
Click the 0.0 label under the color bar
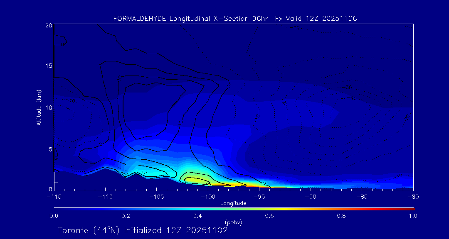click(x=54, y=216)
